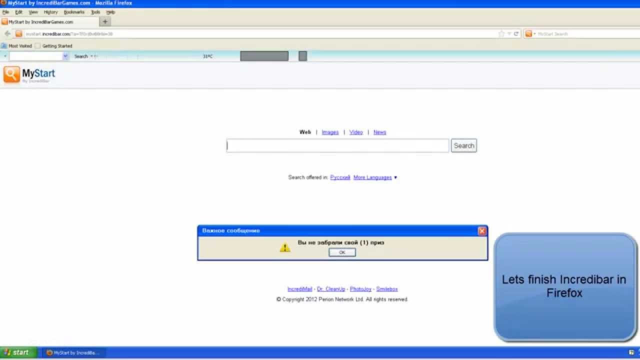
Task: Open the Getting Started bookmark
Action: tap(53, 46)
